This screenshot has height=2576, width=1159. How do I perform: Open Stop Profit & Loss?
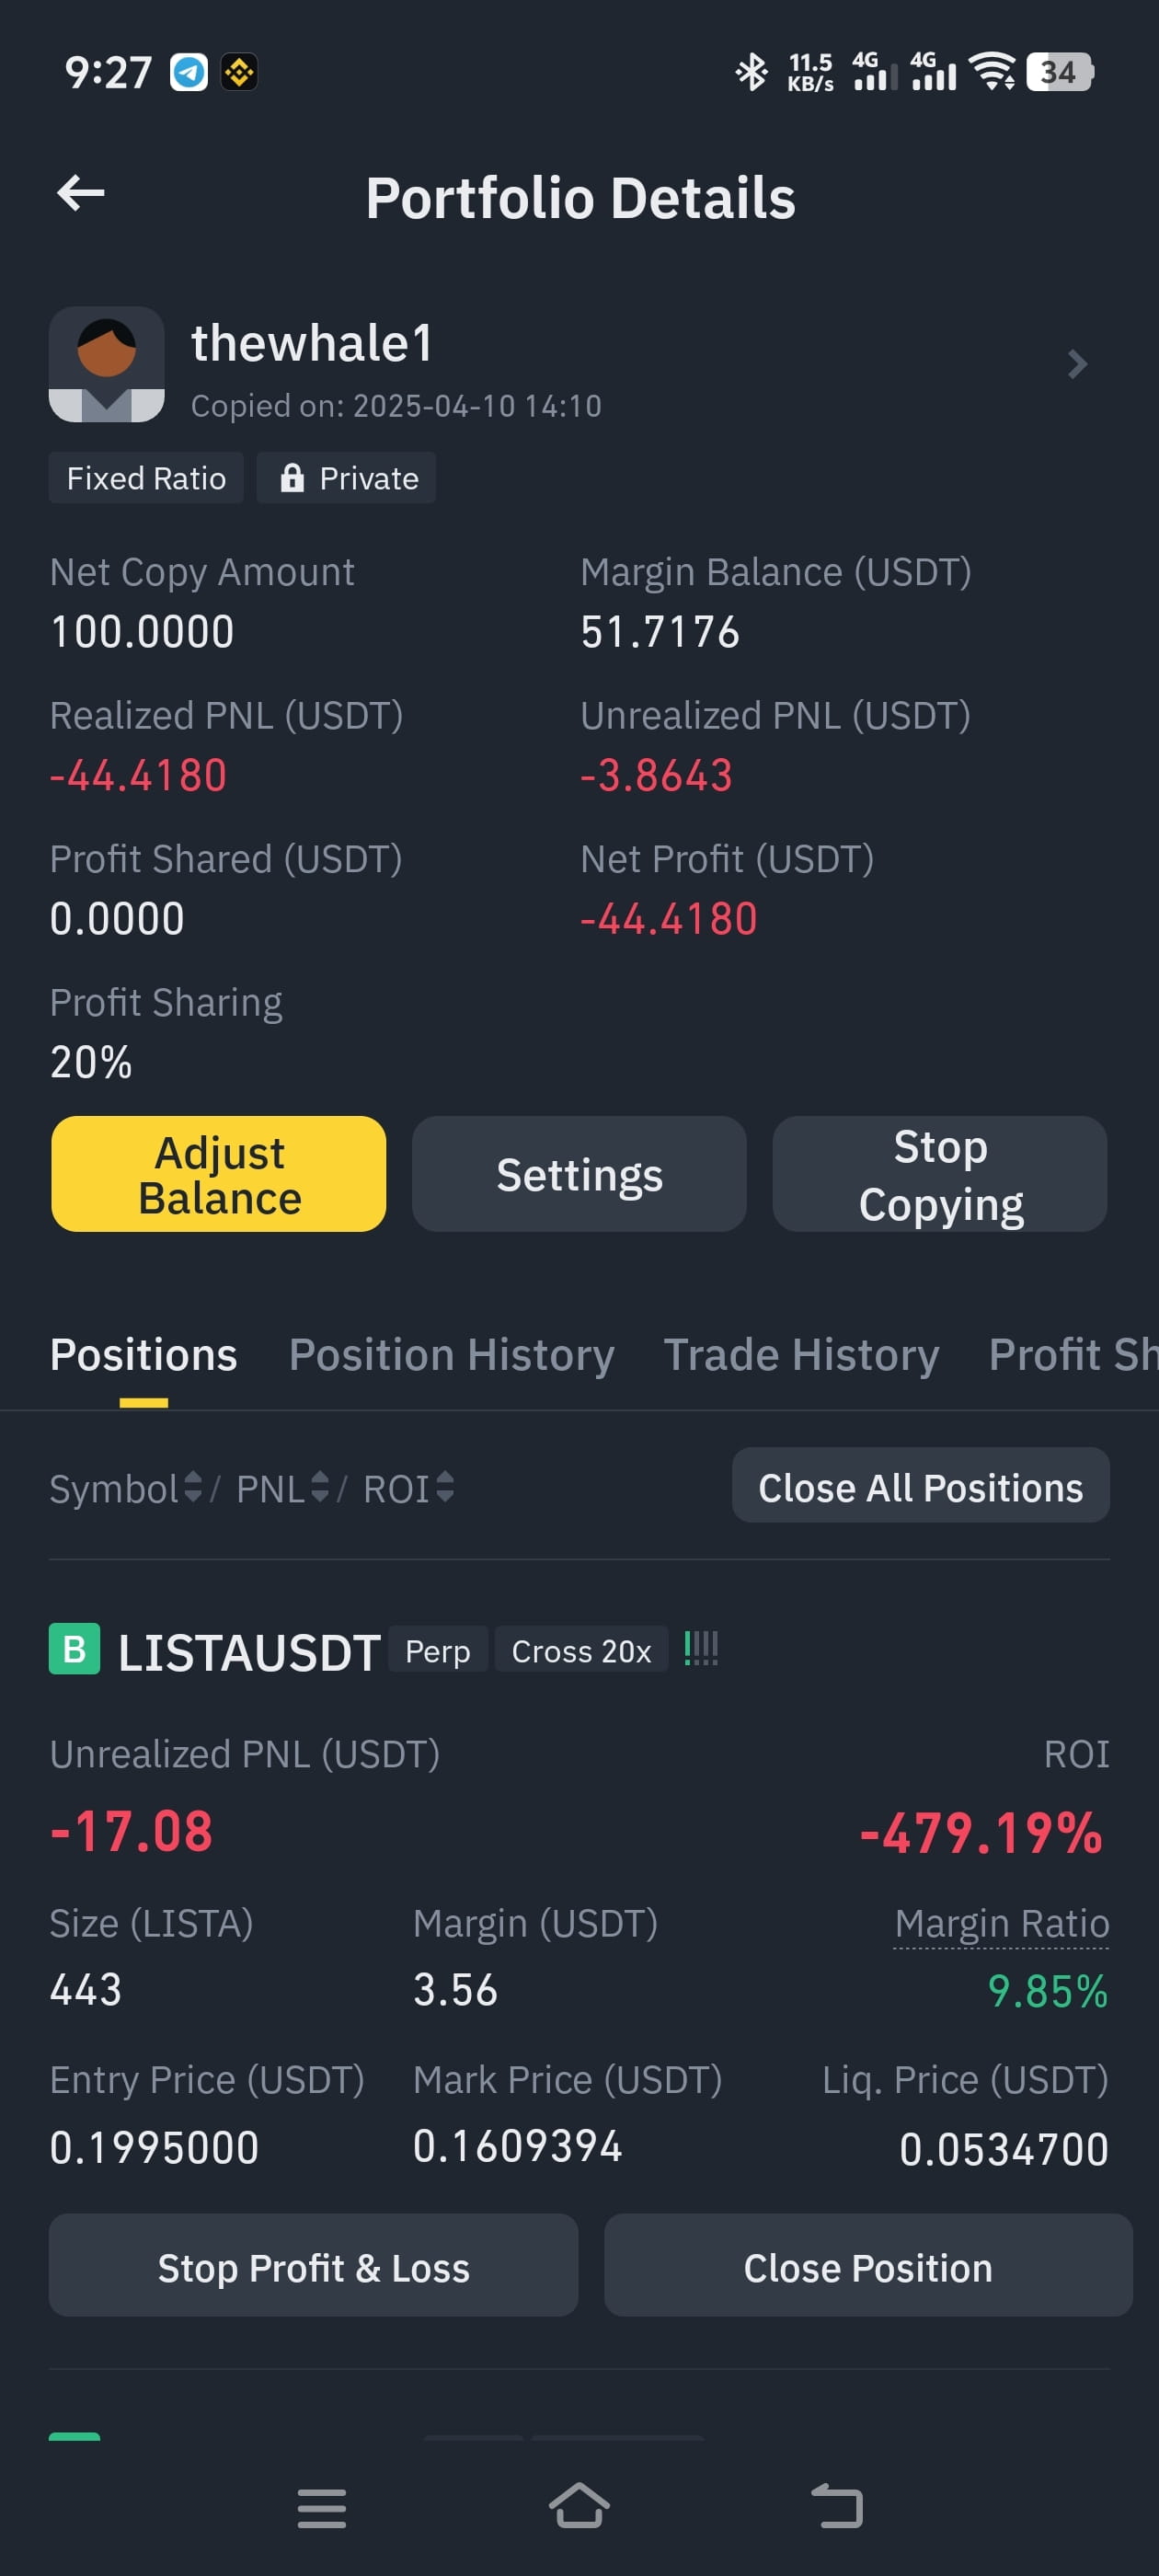coord(313,2266)
